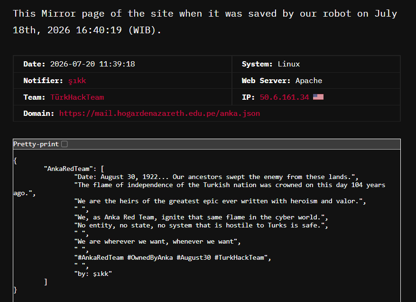Click the mirror saved timestamp heading text
Image resolution: width=416 pixels, height=302 pixels.
[205, 22]
